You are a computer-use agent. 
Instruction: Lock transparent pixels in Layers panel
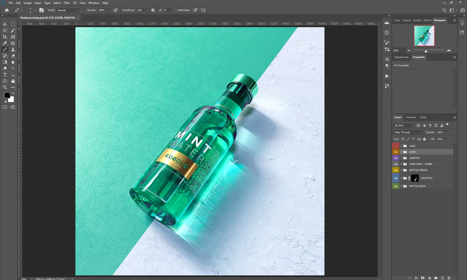tap(403, 139)
